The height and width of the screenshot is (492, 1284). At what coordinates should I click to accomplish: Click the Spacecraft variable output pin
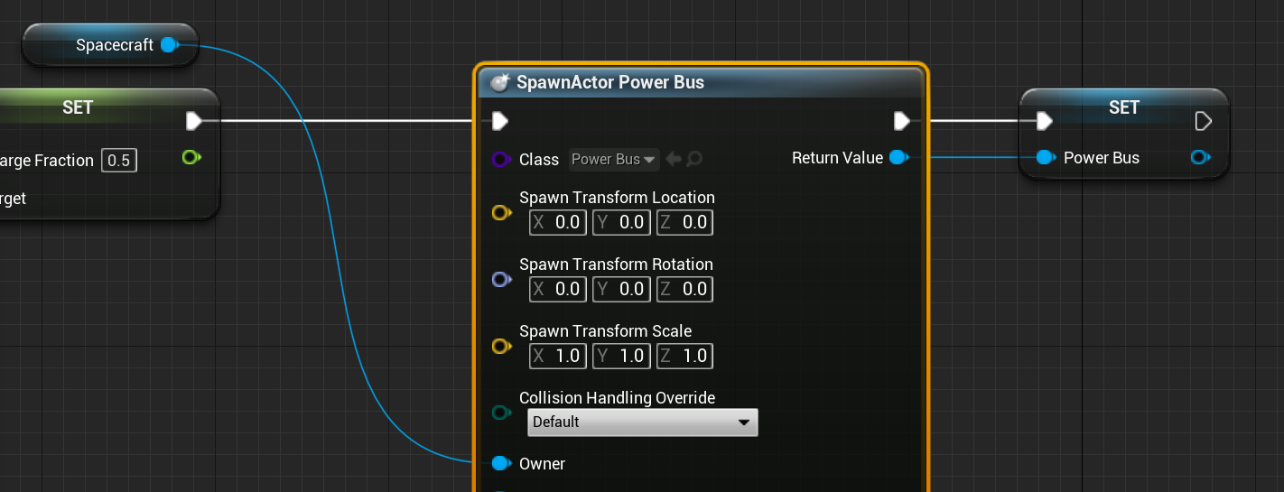pyautogui.click(x=169, y=45)
